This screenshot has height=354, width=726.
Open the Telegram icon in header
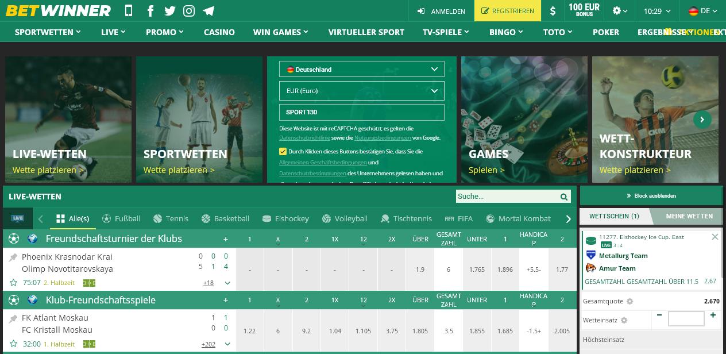click(x=208, y=11)
